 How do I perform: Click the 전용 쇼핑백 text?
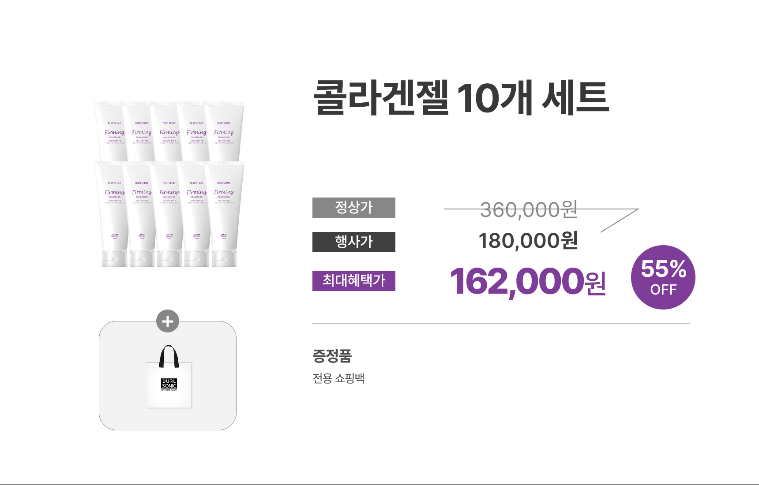point(338,378)
